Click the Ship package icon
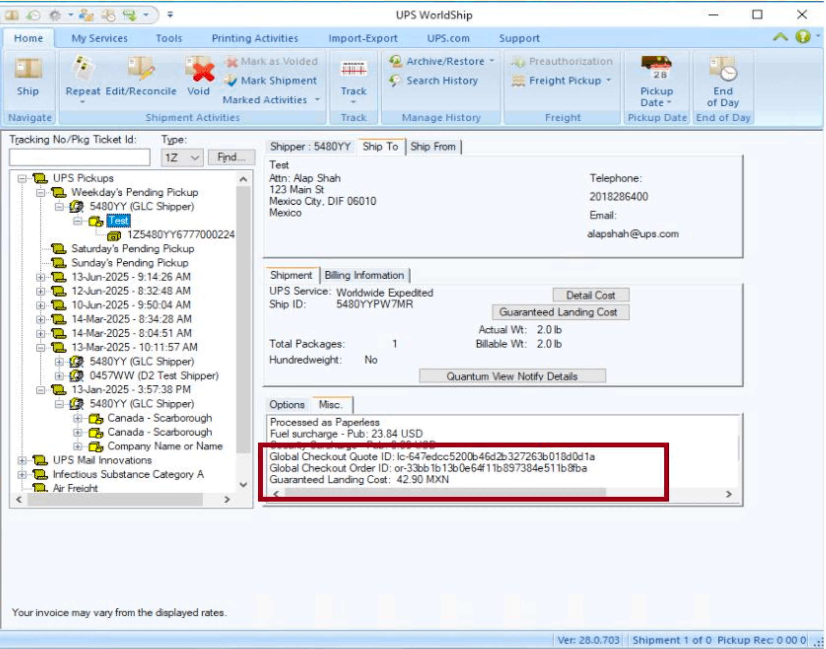826x649 pixels. tap(28, 69)
